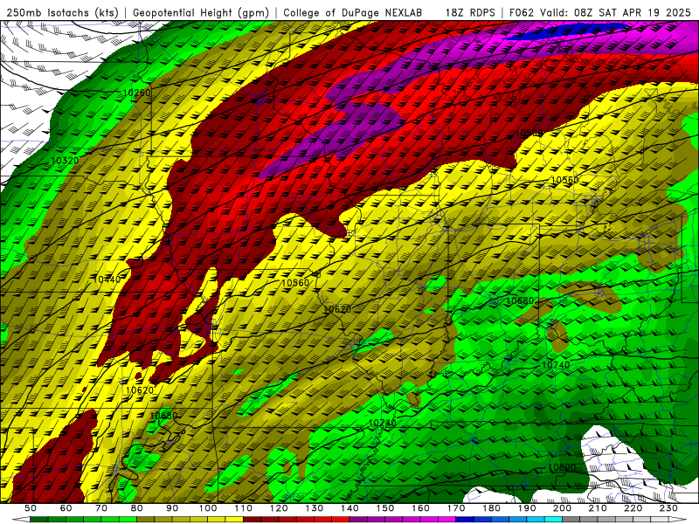Select the 160 knot scale label
Viewport: 699px width, 524px height.
pyautogui.click(x=420, y=508)
